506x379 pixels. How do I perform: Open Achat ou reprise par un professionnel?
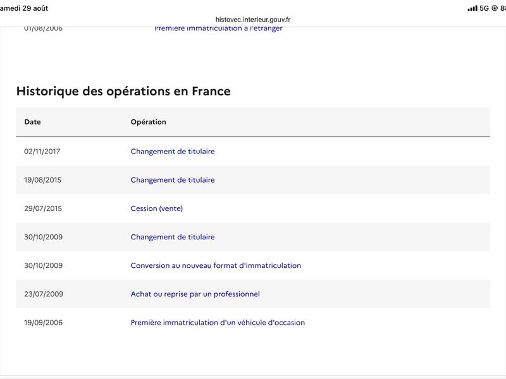point(195,294)
